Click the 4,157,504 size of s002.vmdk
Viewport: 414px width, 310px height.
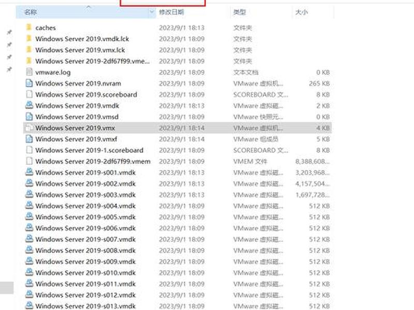click(x=313, y=183)
